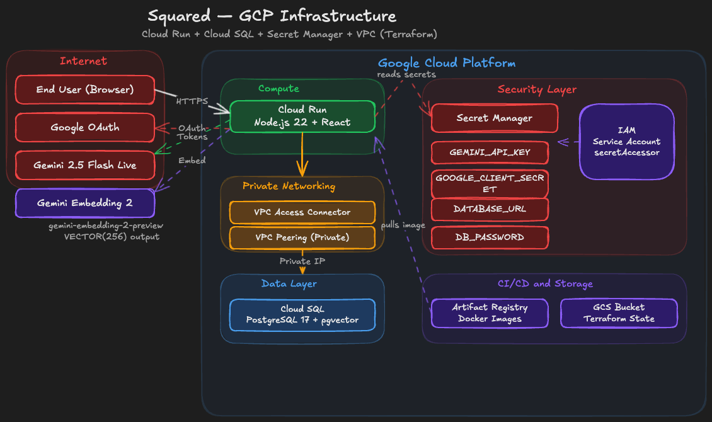Screen dimensions: 712x422
Task: Click the 'Security Layer' group label
Action: pyautogui.click(x=537, y=89)
